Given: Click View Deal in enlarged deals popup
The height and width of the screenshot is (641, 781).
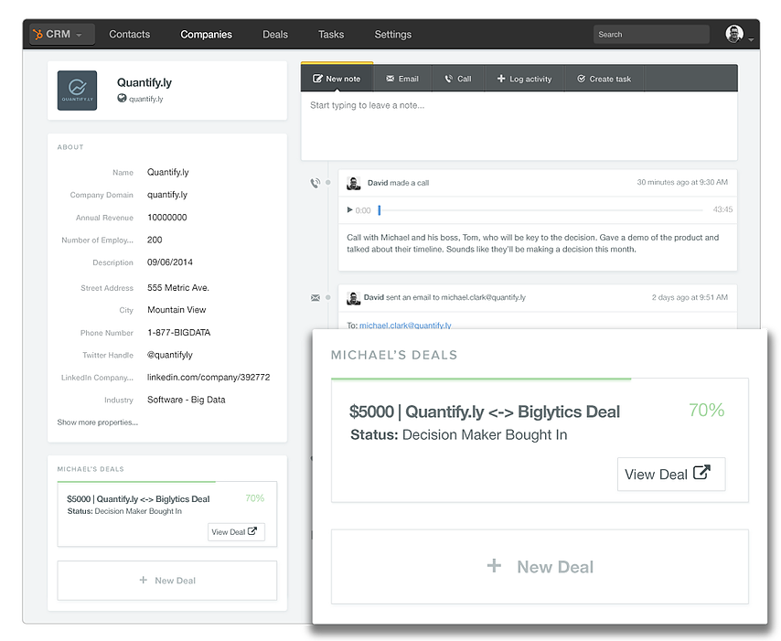Looking at the screenshot, I should tap(671, 474).
